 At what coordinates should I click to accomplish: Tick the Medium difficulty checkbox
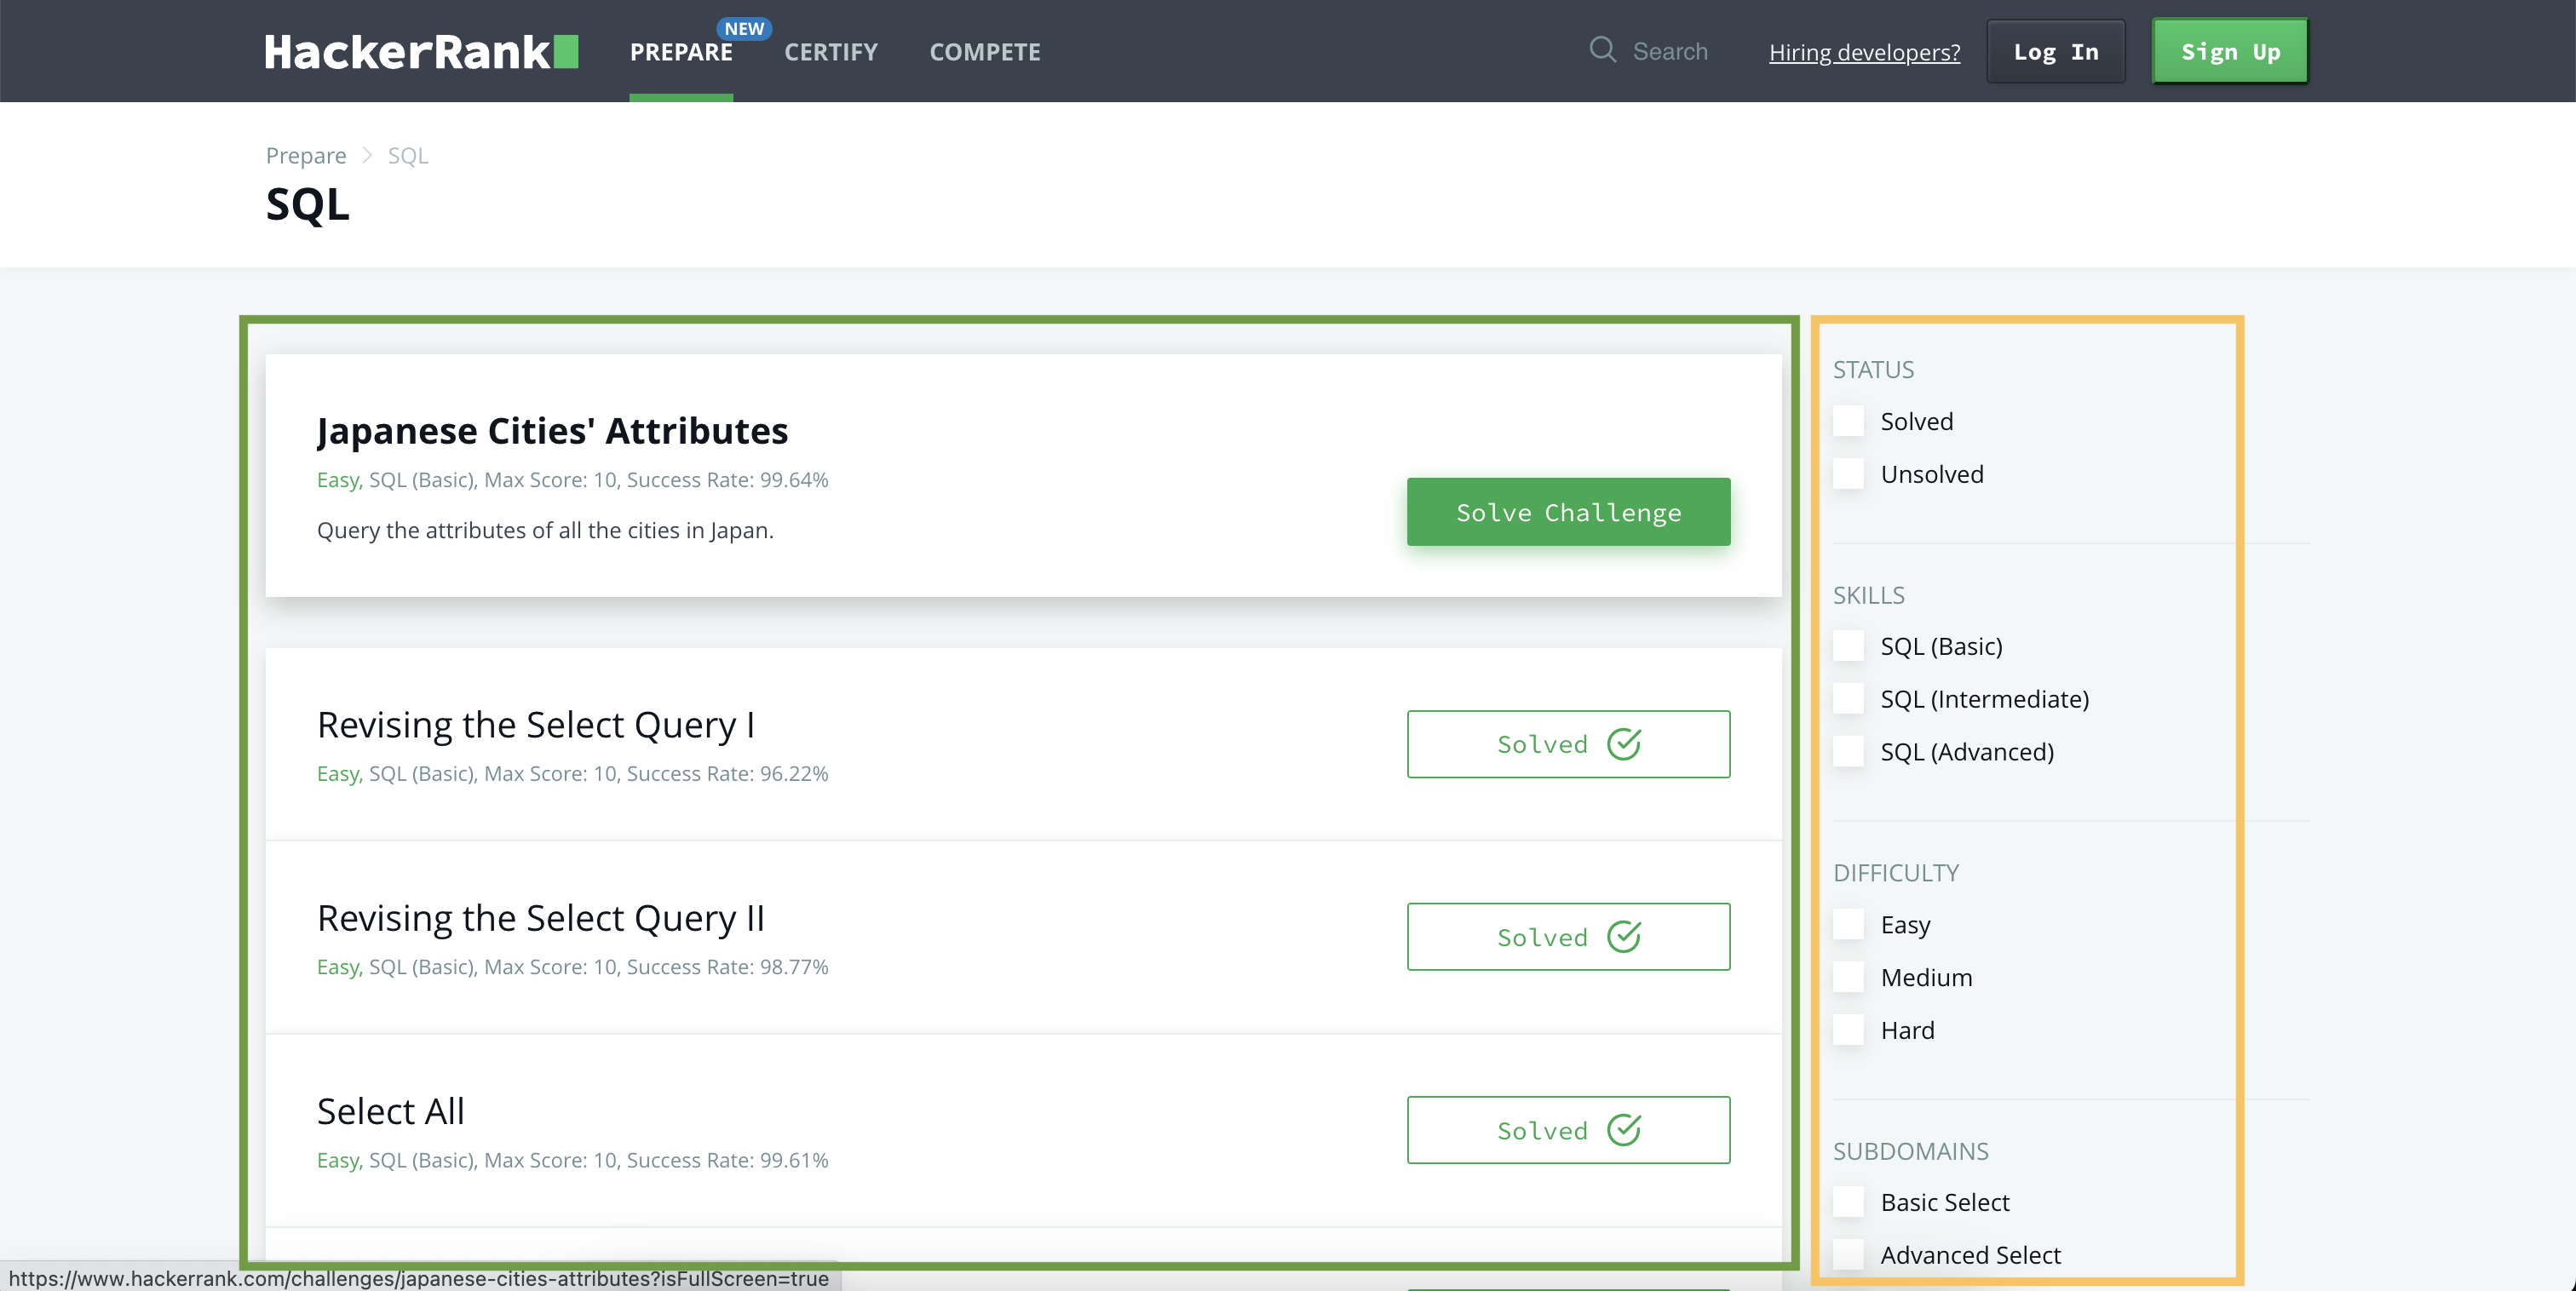(1848, 977)
